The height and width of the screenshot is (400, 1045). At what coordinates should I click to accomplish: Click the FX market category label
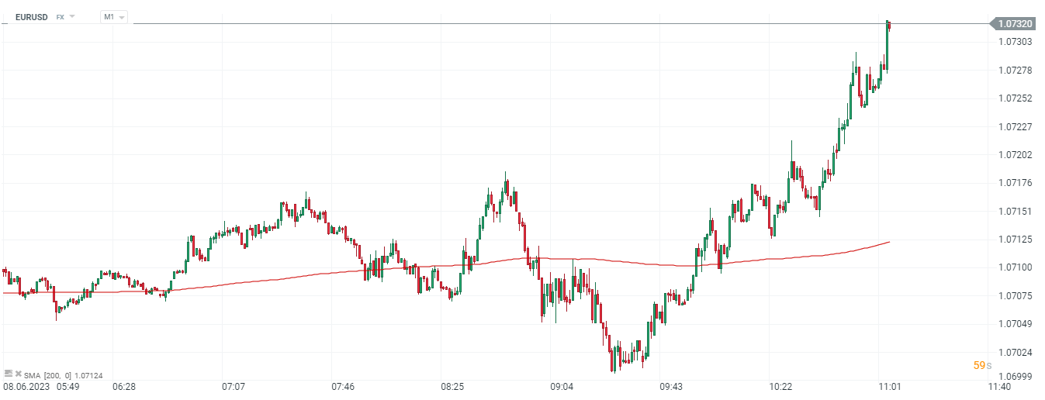[x=60, y=16]
